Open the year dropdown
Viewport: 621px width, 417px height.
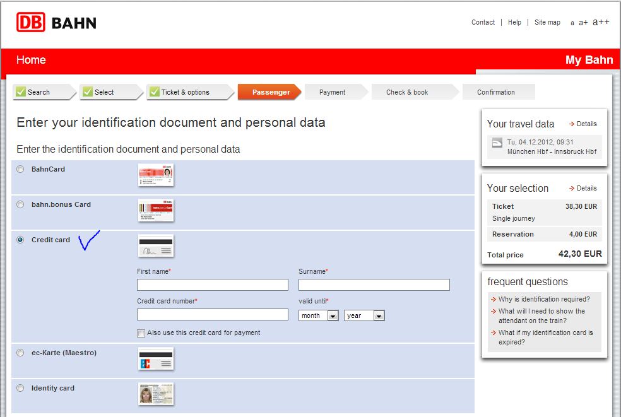pyautogui.click(x=364, y=315)
